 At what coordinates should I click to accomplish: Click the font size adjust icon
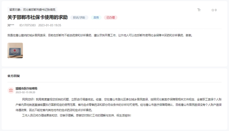tap(199, 10)
